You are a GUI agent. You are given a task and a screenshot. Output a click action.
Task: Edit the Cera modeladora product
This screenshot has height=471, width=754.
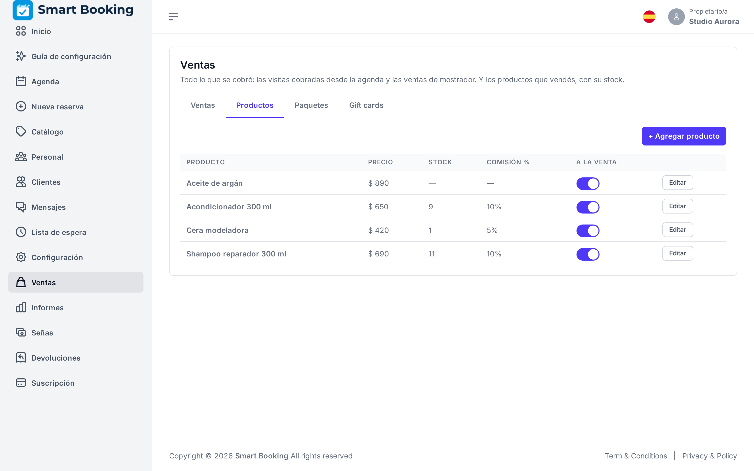click(677, 230)
